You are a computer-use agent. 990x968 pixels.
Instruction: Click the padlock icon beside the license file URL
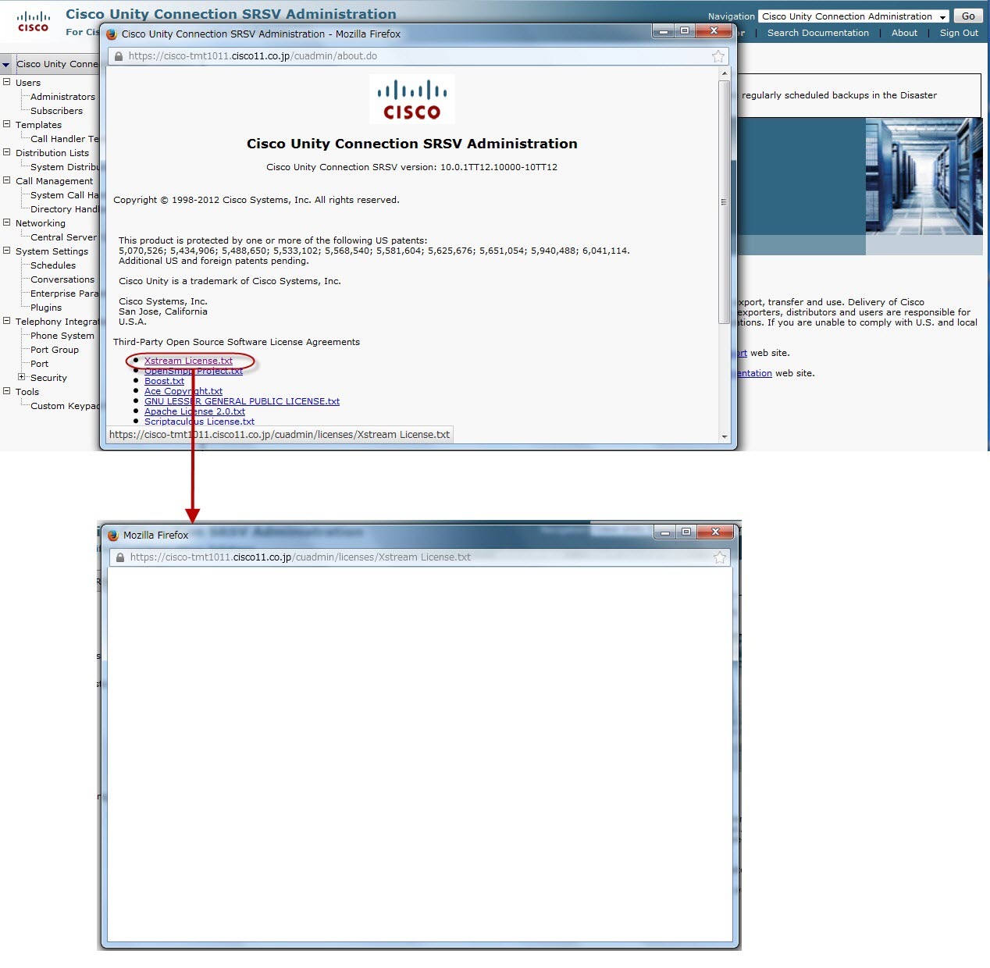[119, 557]
